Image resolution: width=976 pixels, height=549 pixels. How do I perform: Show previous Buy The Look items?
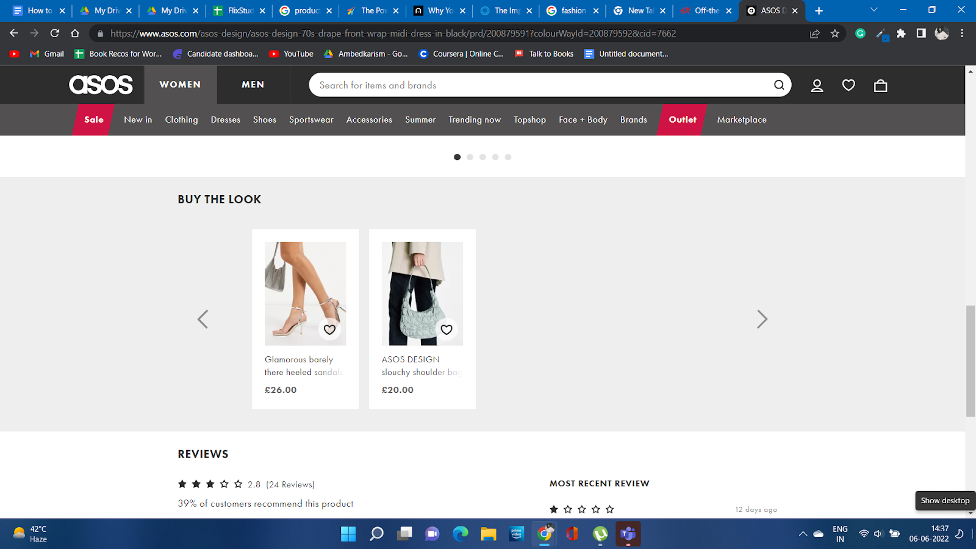click(203, 319)
